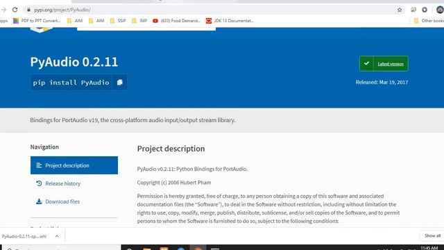Click the PyAudio v0.2.11: Python Bindings line

[193, 169]
